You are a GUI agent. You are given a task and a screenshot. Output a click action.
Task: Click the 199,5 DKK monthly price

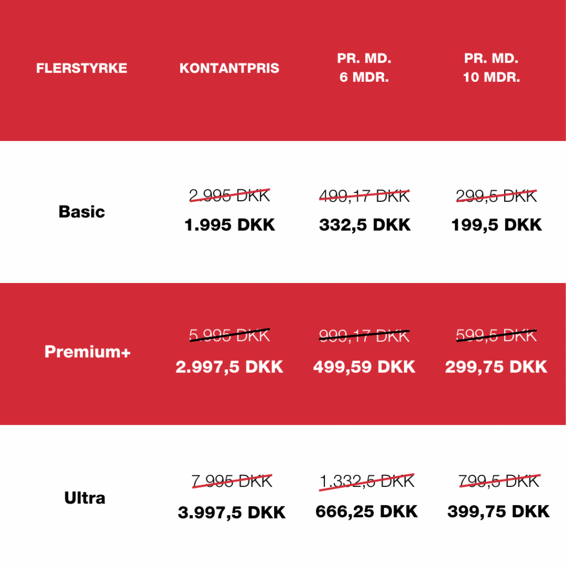[496, 226]
